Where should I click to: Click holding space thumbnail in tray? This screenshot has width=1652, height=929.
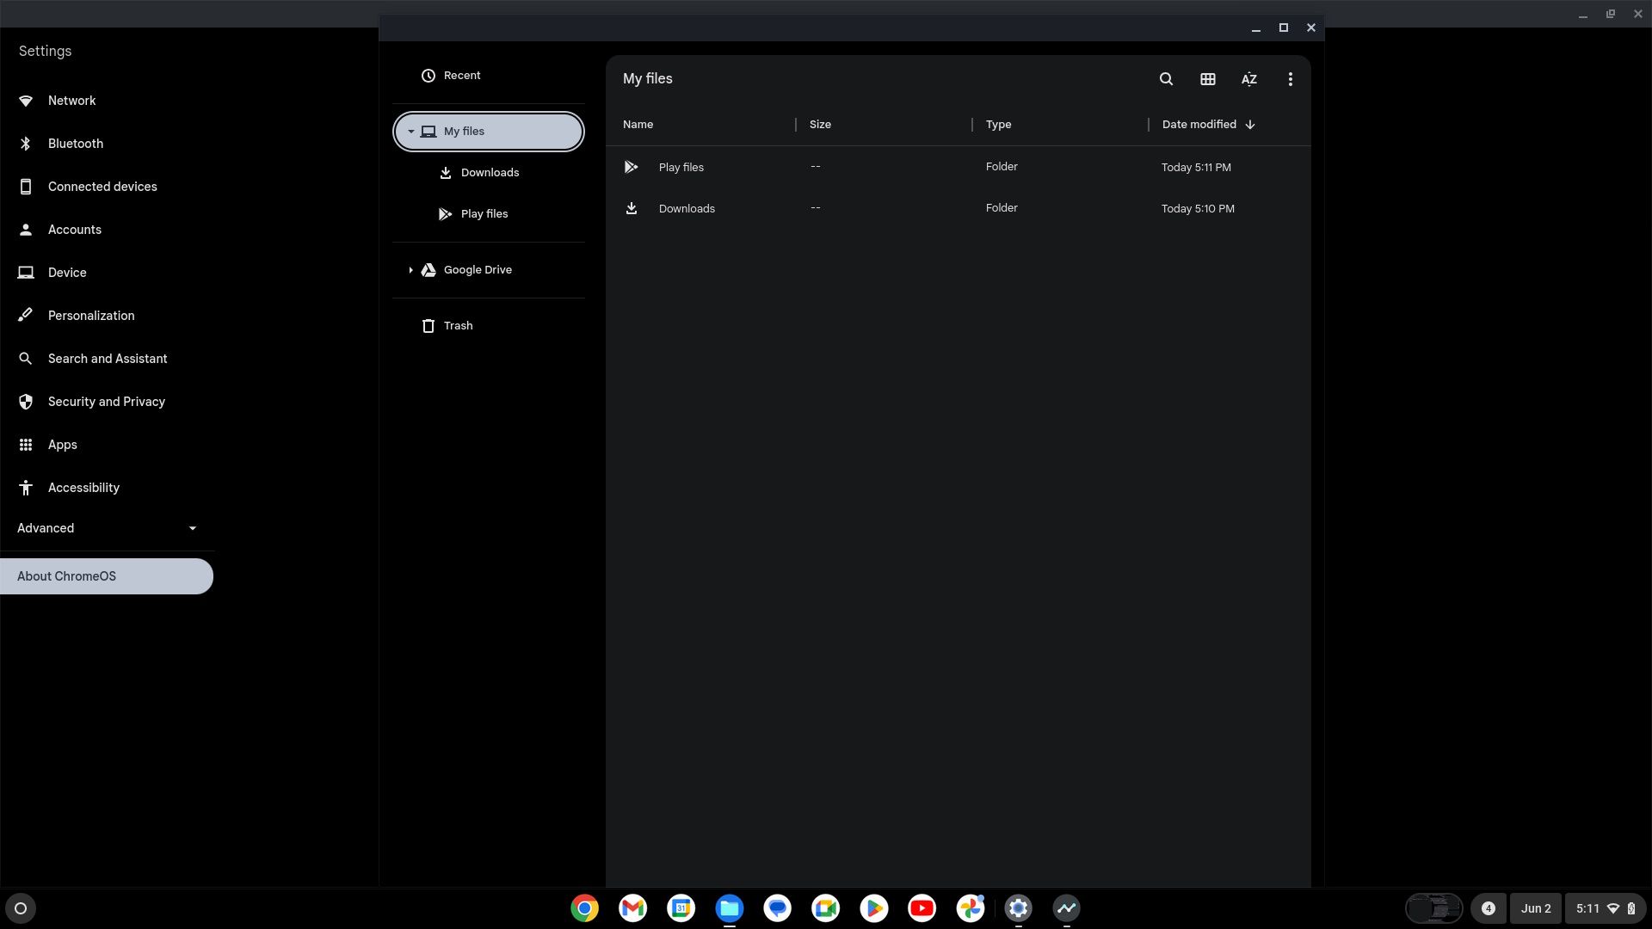tap(1434, 908)
